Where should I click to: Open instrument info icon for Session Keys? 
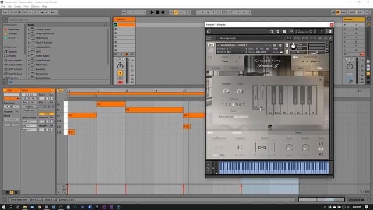(x=280, y=45)
